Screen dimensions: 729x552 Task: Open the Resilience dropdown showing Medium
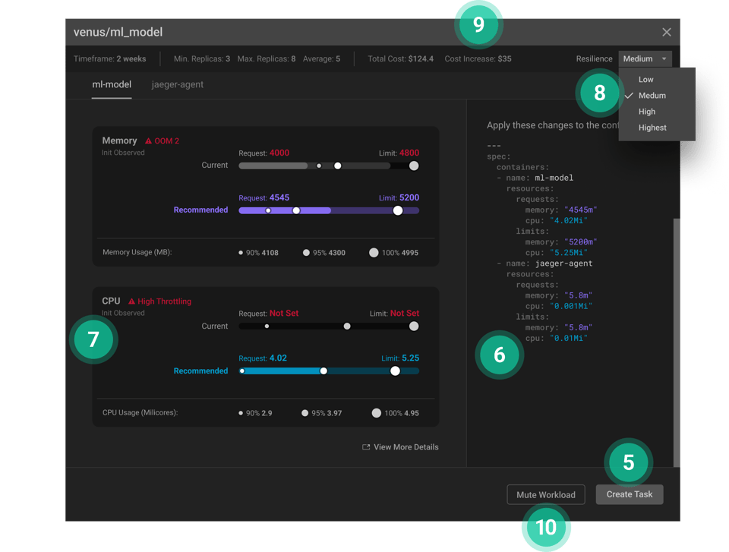click(645, 58)
